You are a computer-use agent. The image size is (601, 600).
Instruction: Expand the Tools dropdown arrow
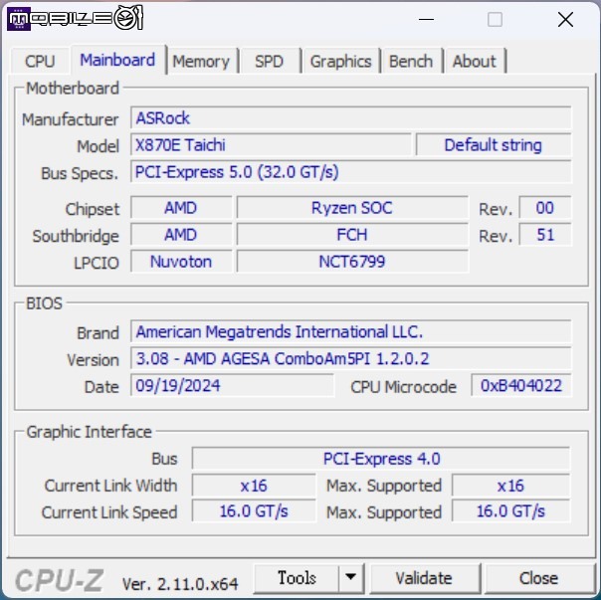[x=350, y=578]
